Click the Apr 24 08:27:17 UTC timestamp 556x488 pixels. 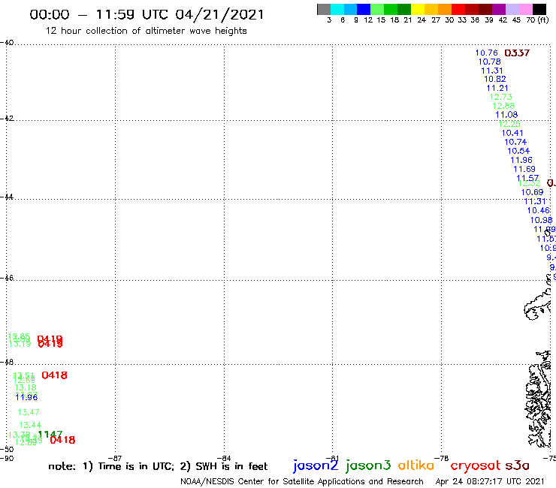490,481
